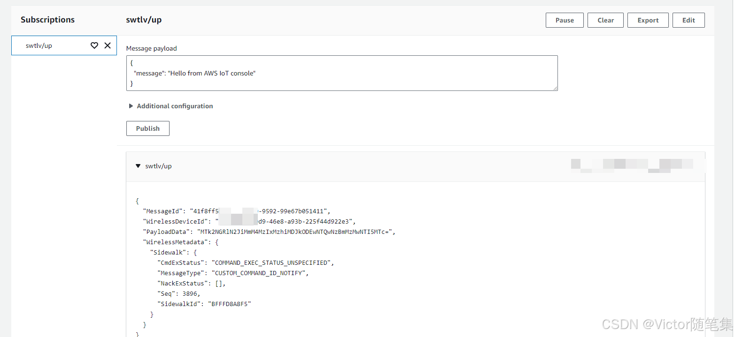735x337 pixels.
Task: Click the CUSTOM_COMMAND_ID_NOTIFY message type value
Action: pos(260,273)
